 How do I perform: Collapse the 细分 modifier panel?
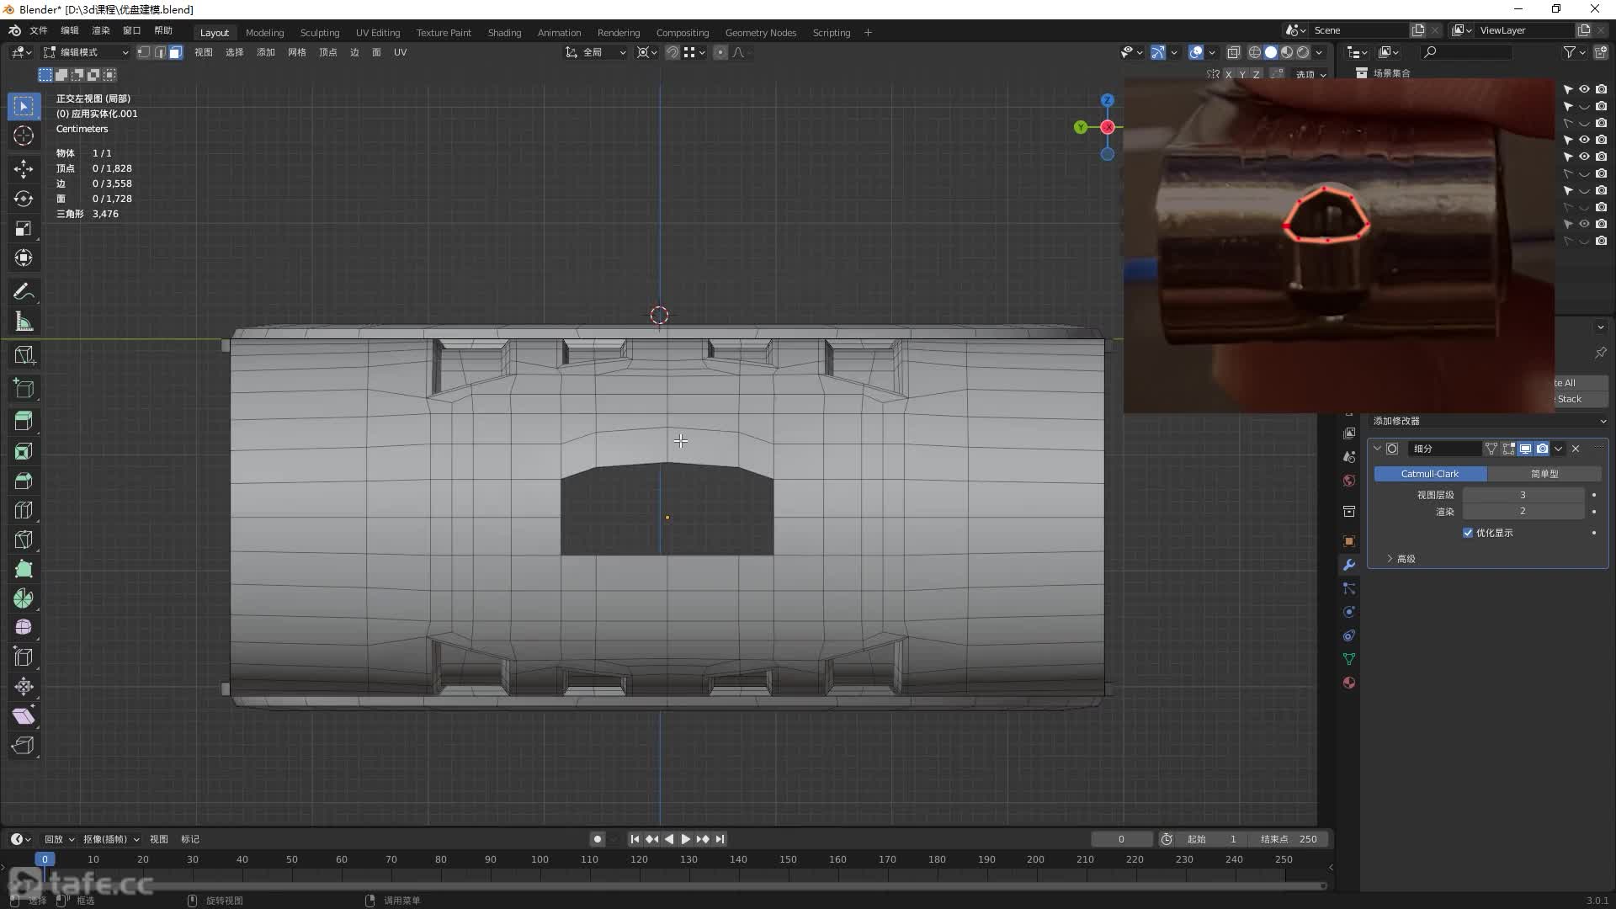[1378, 449]
